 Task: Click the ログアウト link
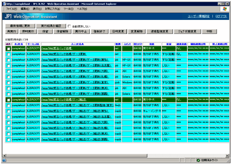(221, 16)
